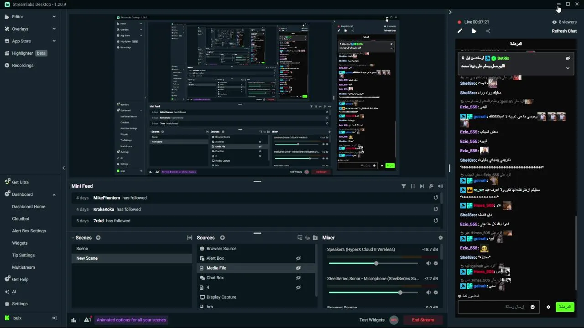Adjust SteelSeries Sonar Microphone volume slider
The width and height of the screenshot is (584, 328).
tap(373, 292)
